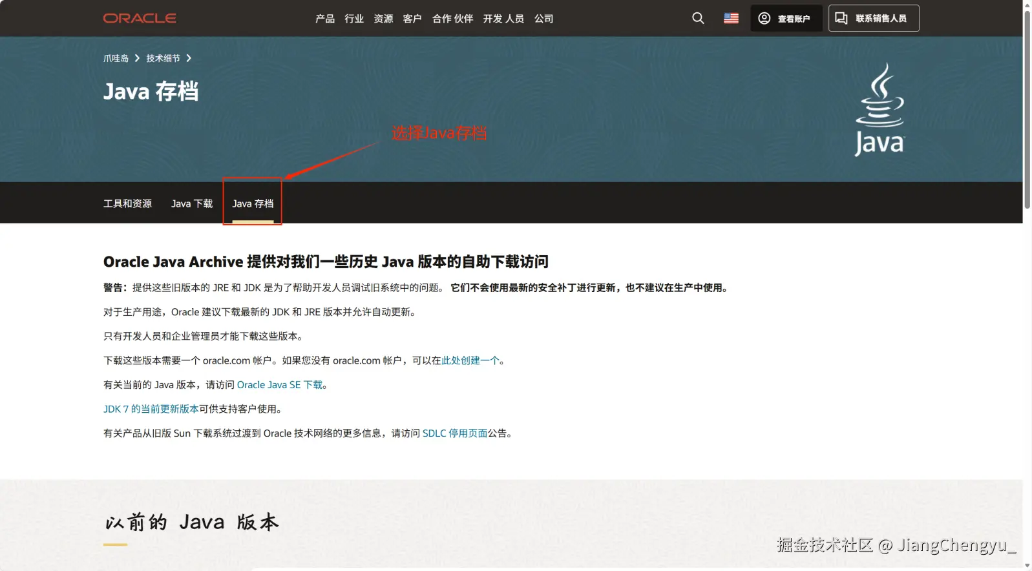Click the text 只有开发人员和企业管理员才能下载这些版本
The image size is (1032, 571).
pyautogui.click(x=203, y=337)
